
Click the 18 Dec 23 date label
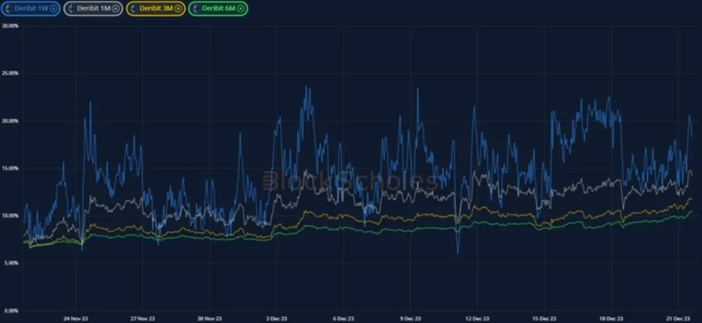[611, 319]
